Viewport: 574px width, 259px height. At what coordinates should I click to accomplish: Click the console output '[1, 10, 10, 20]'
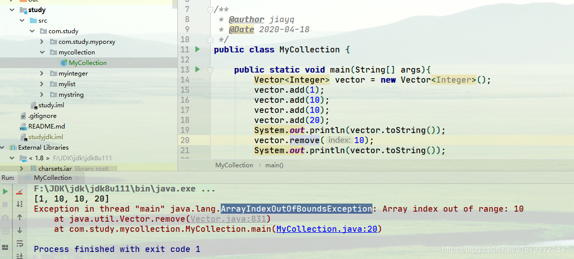click(71, 199)
